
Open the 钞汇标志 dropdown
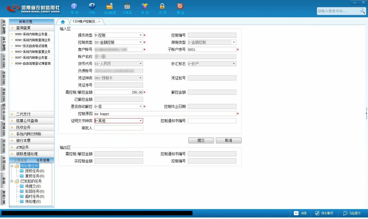pyautogui.click(x=234, y=64)
